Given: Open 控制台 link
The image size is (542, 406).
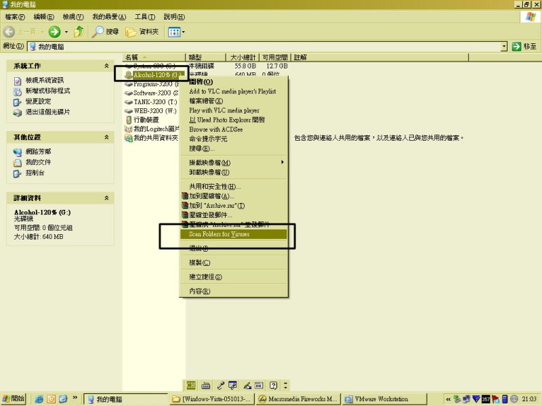Looking at the screenshot, I should [x=35, y=173].
